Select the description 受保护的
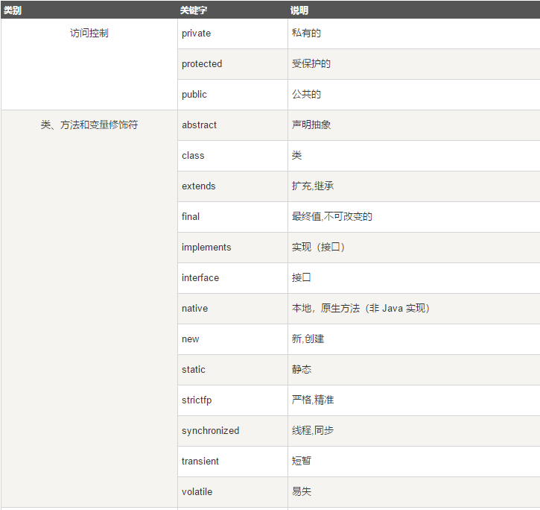The image size is (540, 510). pyautogui.click(x=311, y=64)
